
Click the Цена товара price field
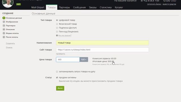[68, 59]
